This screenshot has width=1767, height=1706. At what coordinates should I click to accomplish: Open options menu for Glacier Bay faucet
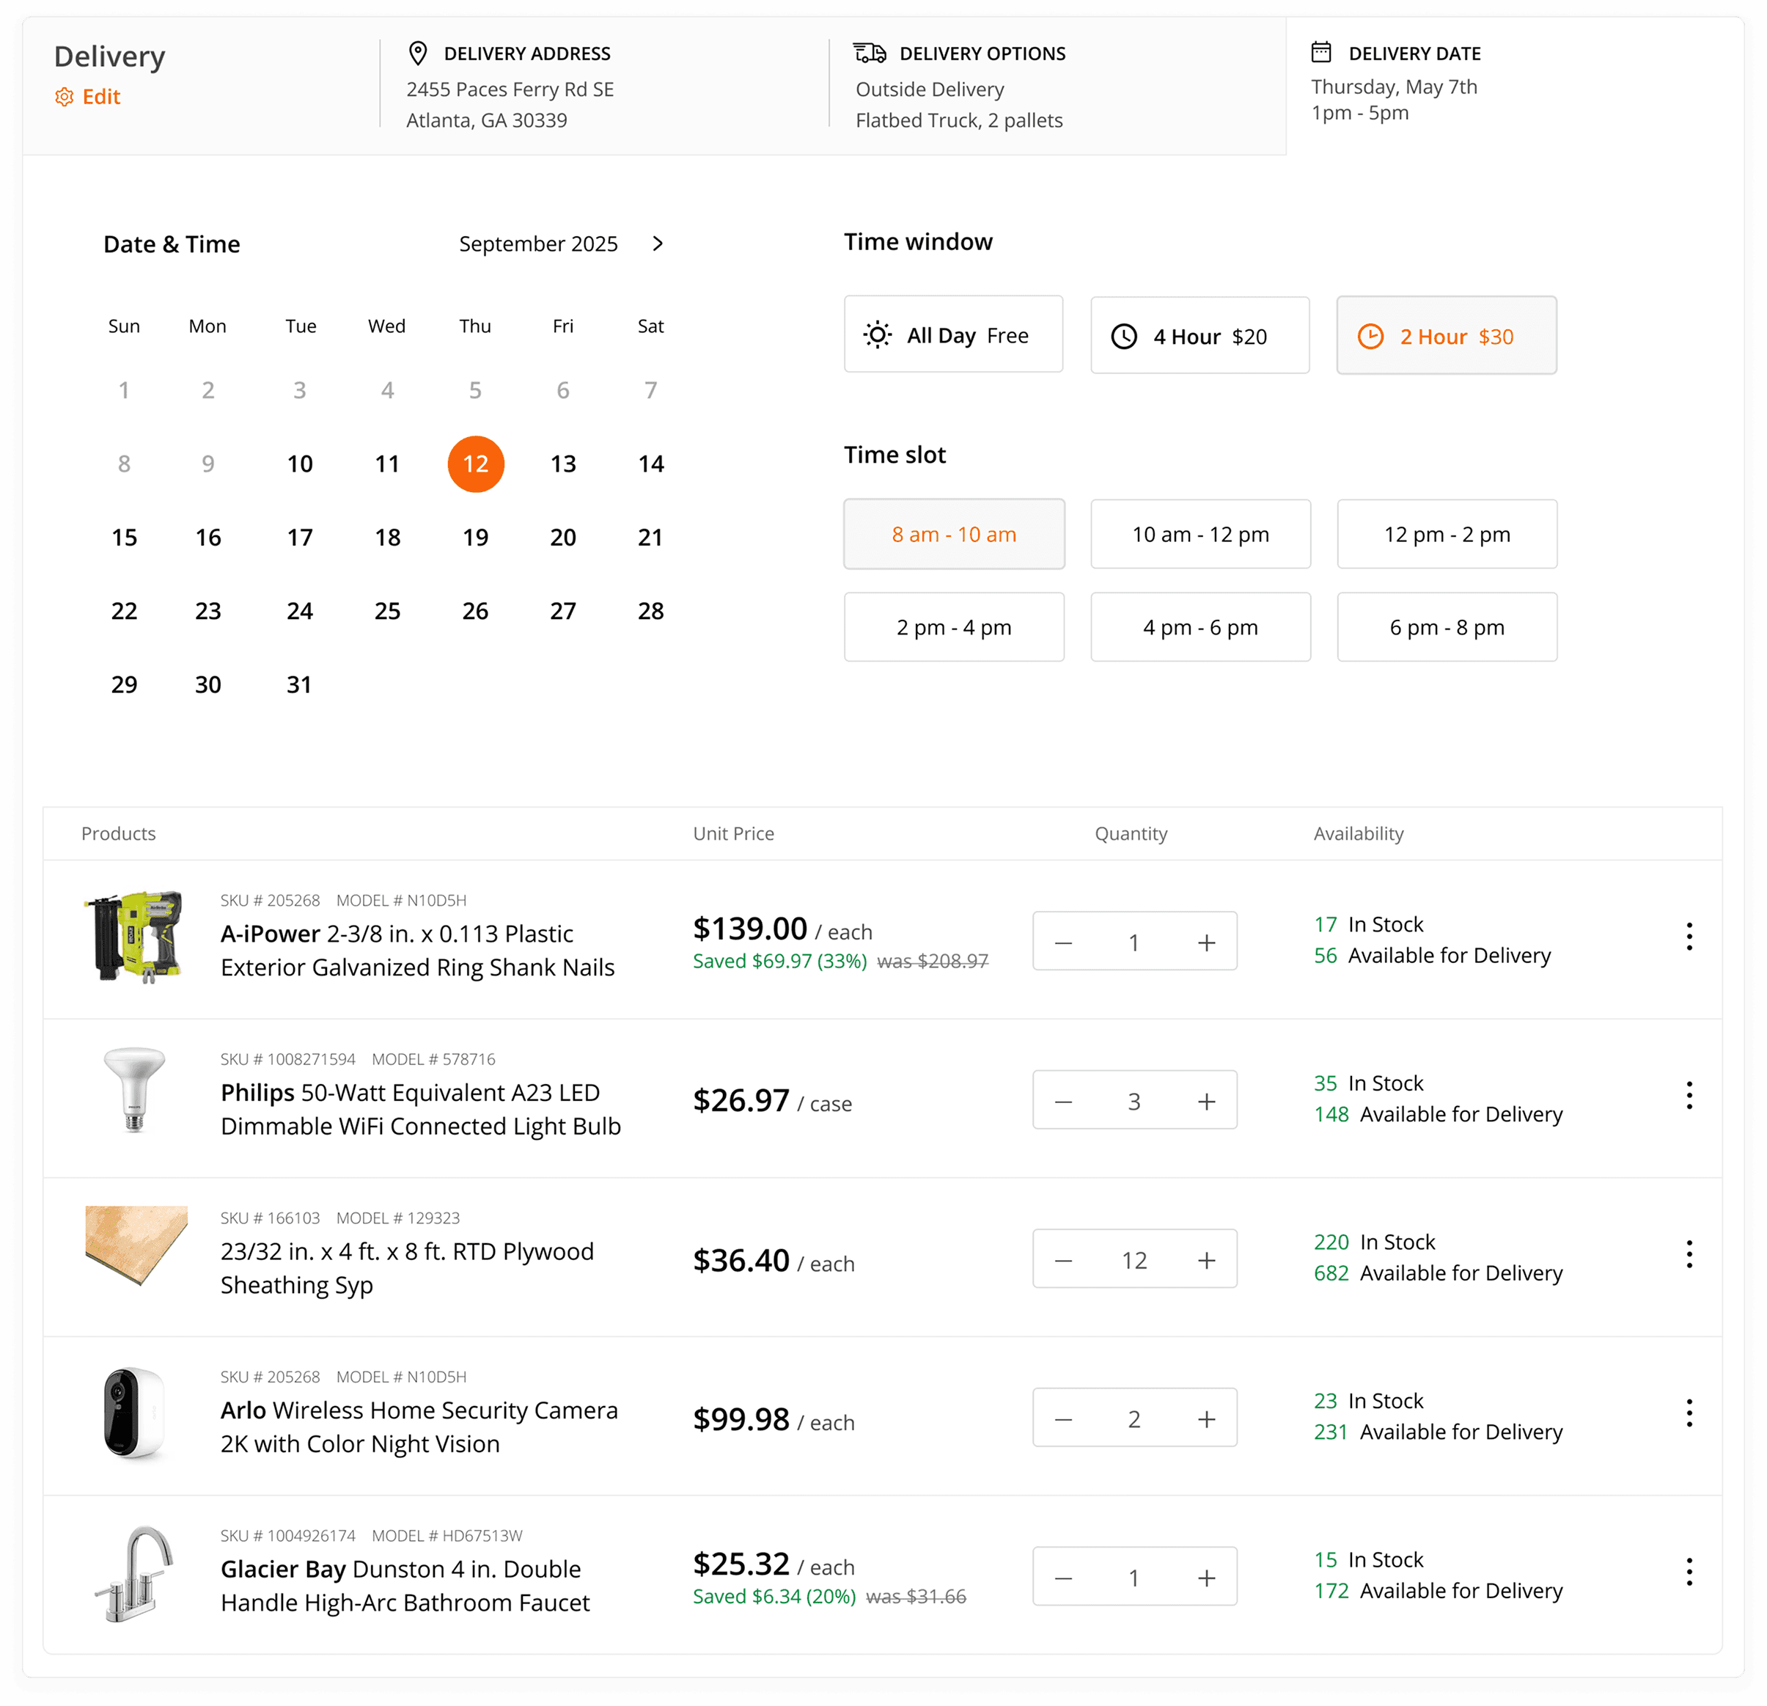(1689, 1572)
